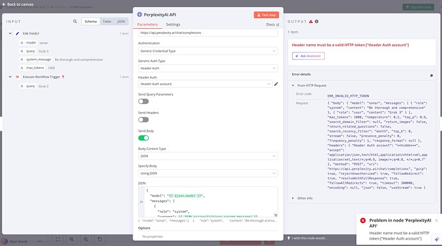Copy error details icon
The image size is (442, 246).
(x=431, y=76)
